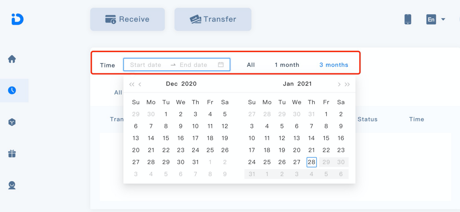This screenshot has height=212, width=460.
Task: Open the gift box icon in sidebar
Action: (x=12, y=154)
